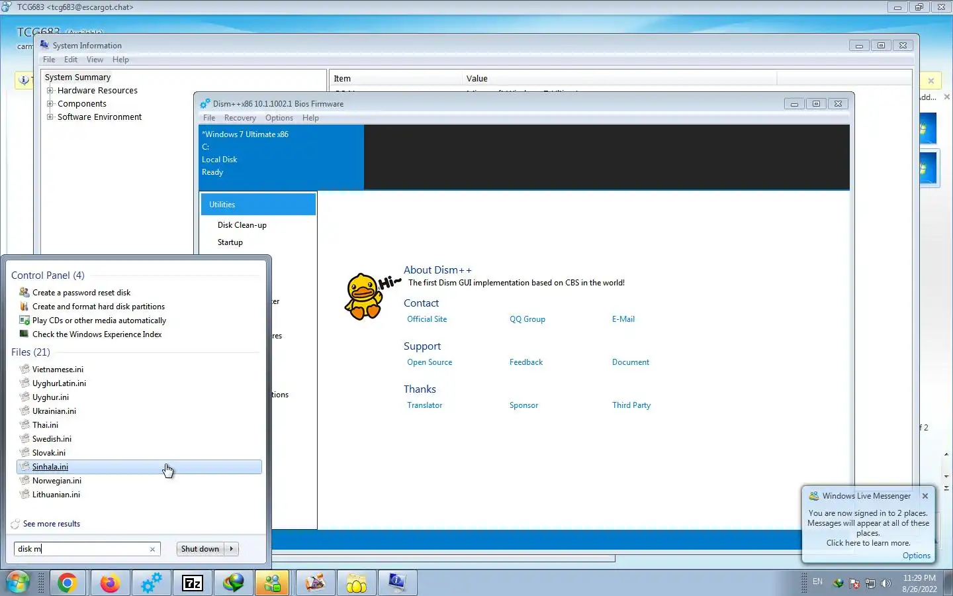This screenshot has width=953, height=596.
Task: Switch to System Information taskbar icon
Action: pyautogui.click(x=397, y=583)
